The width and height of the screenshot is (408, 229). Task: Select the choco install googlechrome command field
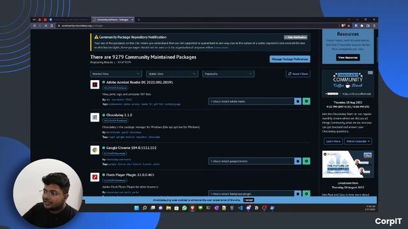pos(251,161)
